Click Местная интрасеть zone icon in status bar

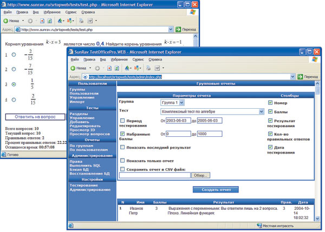pos(259,226)
